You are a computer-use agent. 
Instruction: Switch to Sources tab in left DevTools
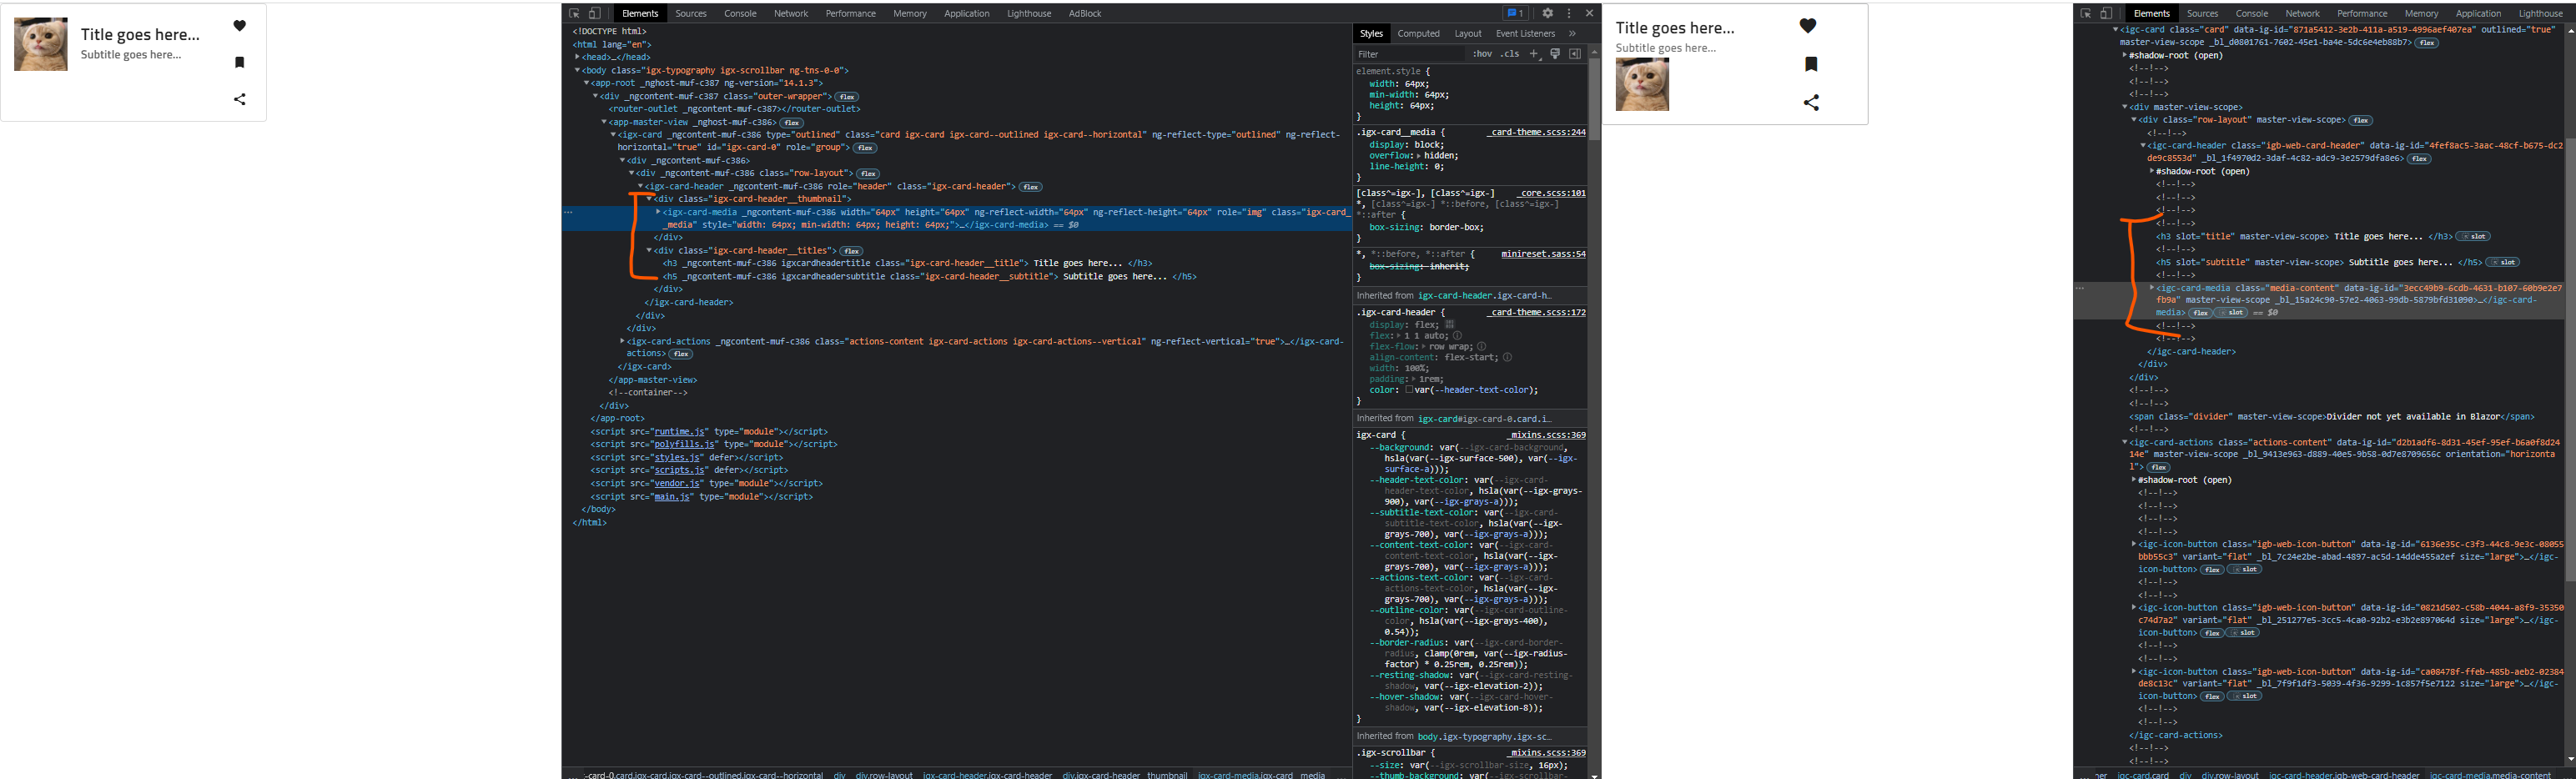pos(691,13)
